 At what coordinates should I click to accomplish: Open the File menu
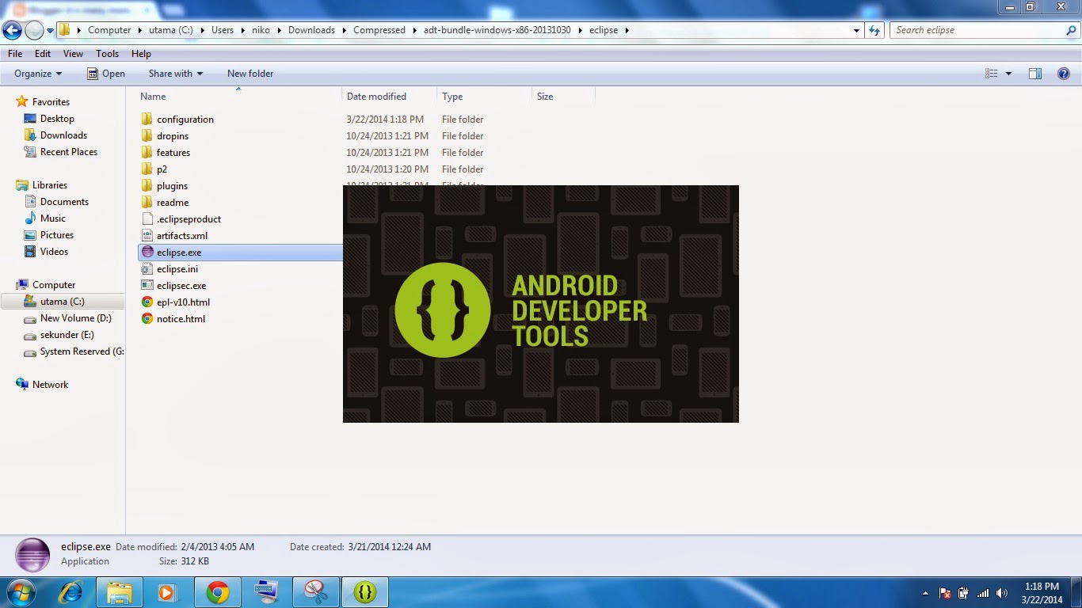coord(15,54)
